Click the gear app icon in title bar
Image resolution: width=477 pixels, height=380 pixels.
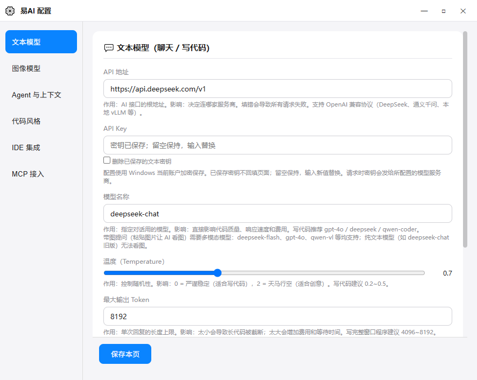10,11
